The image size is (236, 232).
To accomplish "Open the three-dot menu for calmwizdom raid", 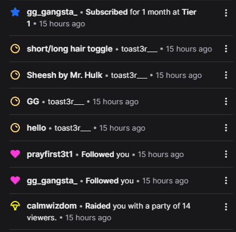I will click(x=226, y=207).
